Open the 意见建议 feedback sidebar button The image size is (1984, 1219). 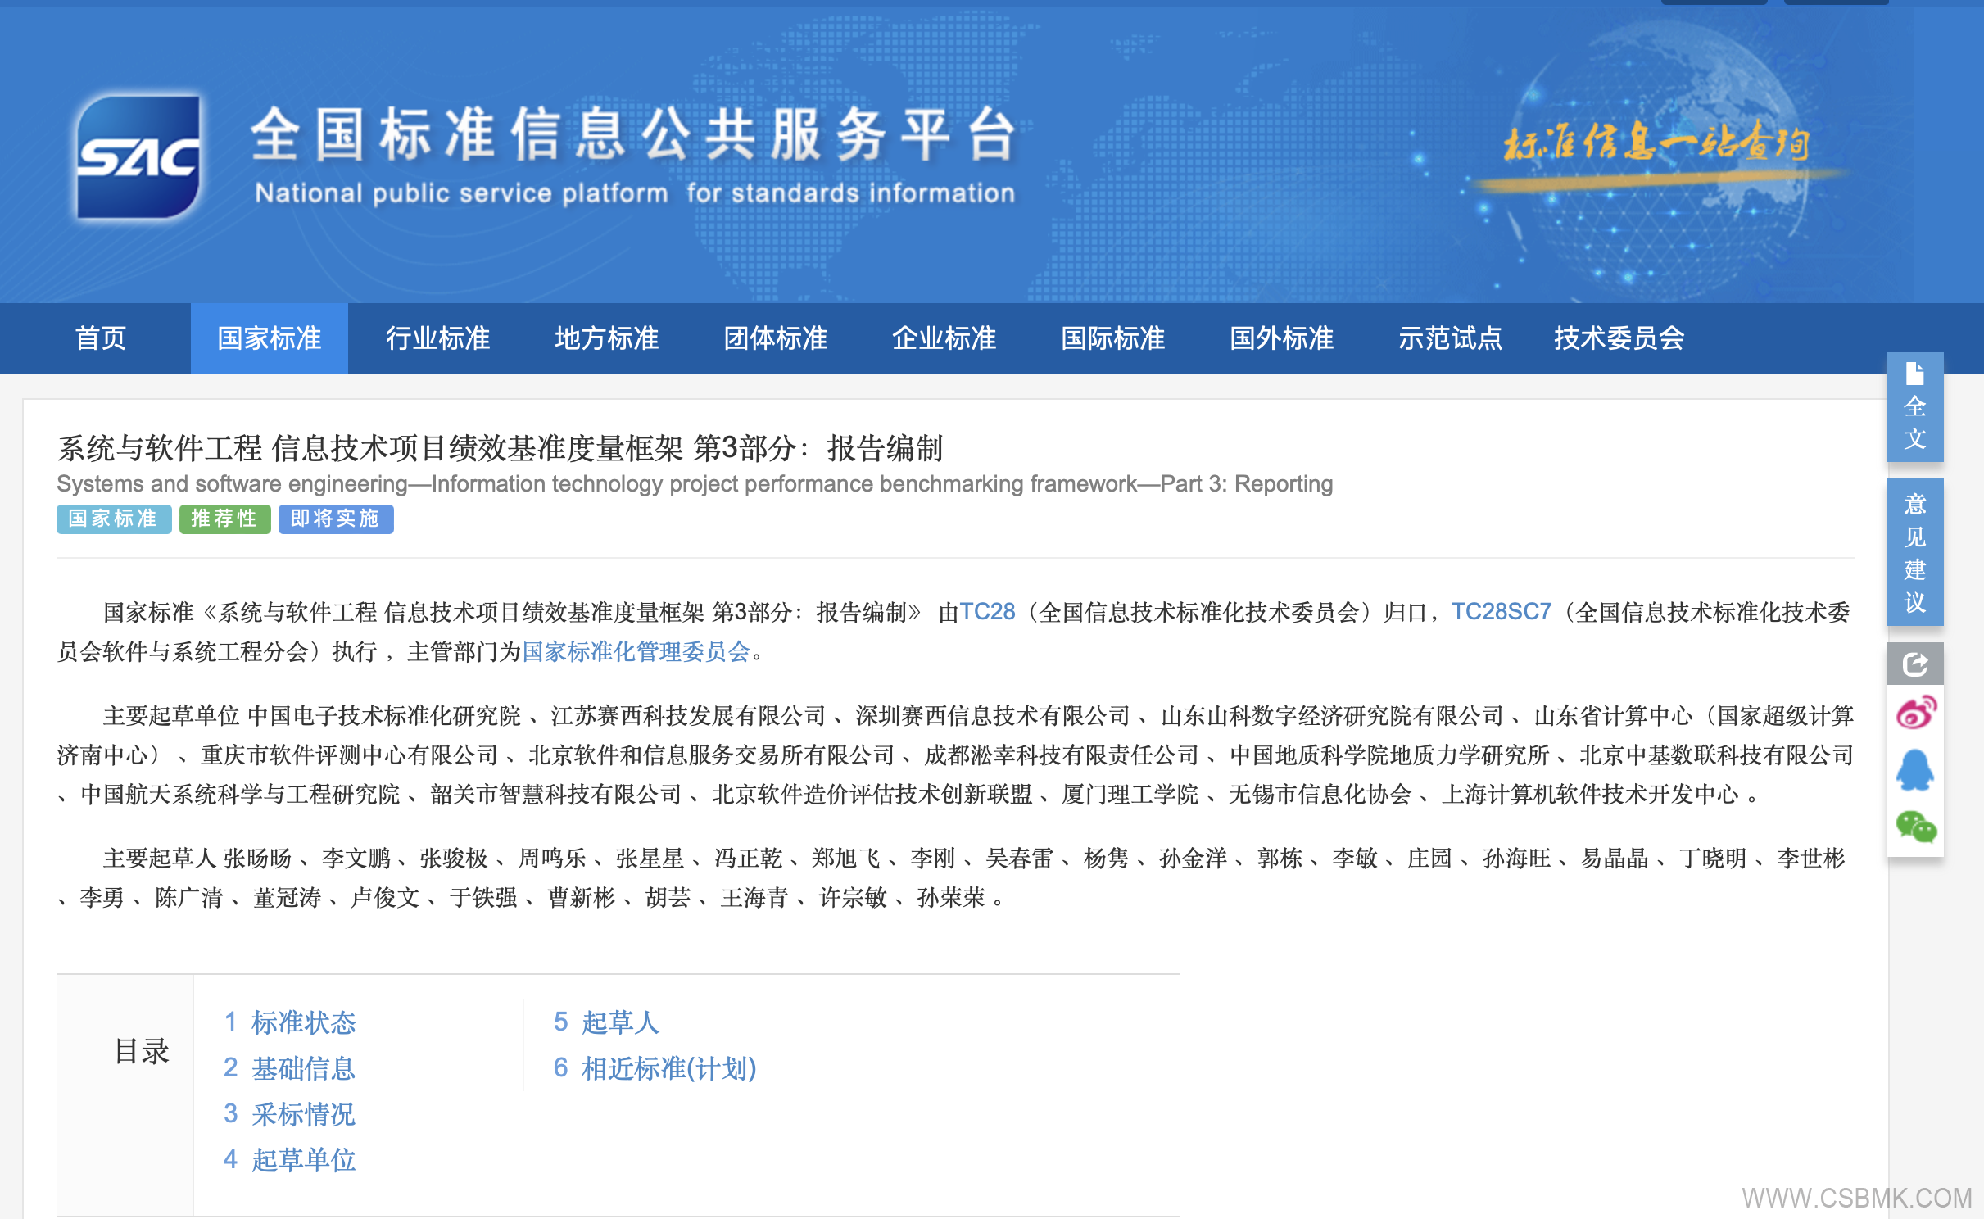(x=1914, y=553)
